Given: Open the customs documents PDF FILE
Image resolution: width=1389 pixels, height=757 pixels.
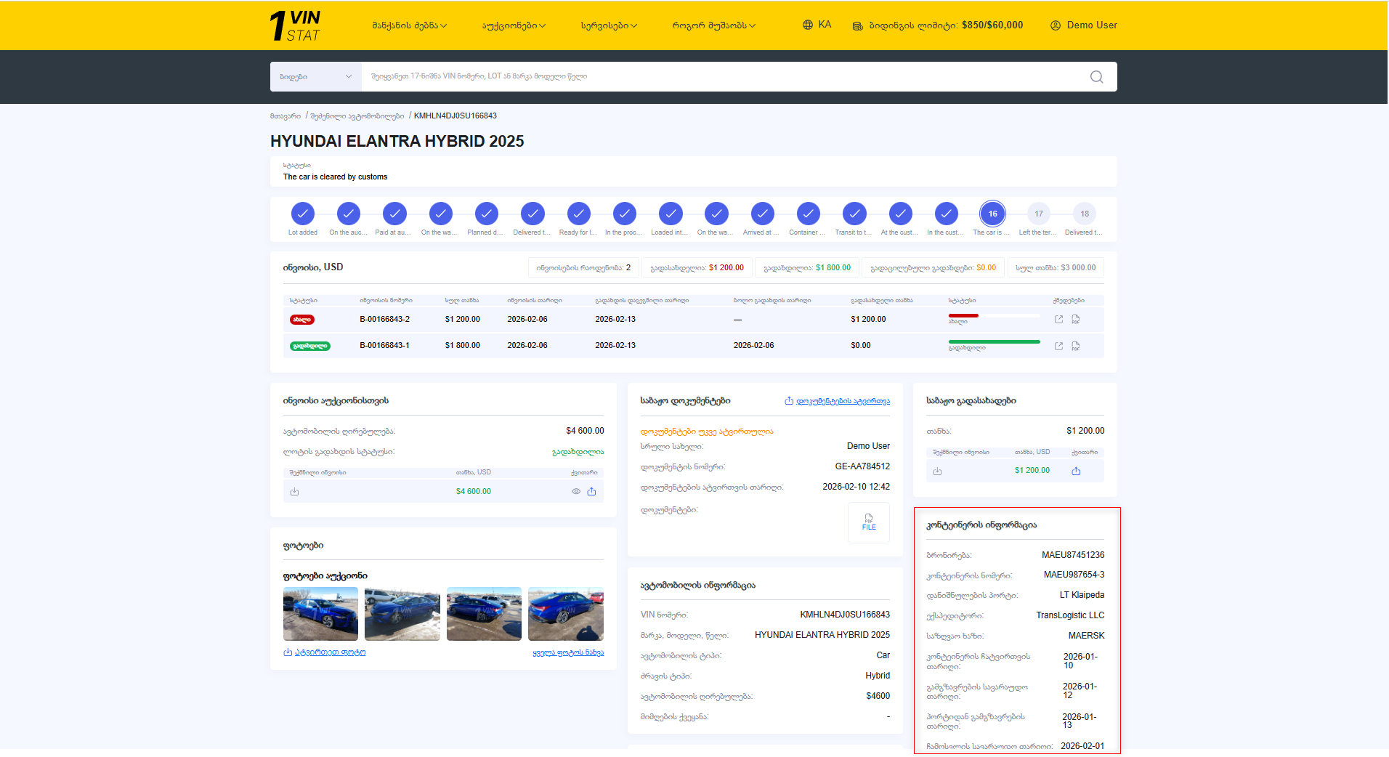Looking at the screenshot, I should pos(869,522).
